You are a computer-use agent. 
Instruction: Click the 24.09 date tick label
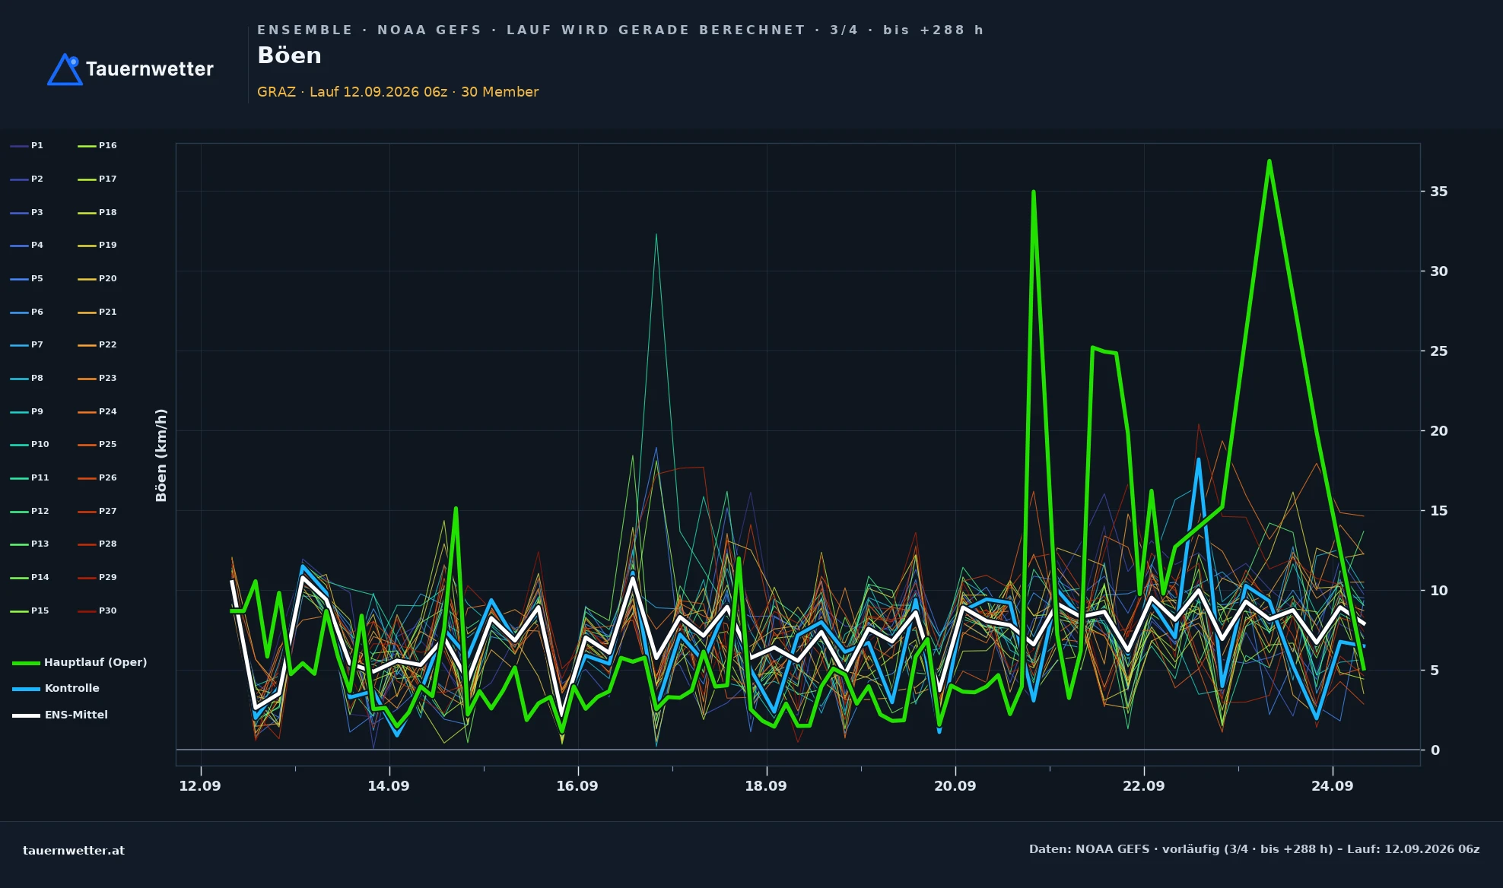[1333, 786]
